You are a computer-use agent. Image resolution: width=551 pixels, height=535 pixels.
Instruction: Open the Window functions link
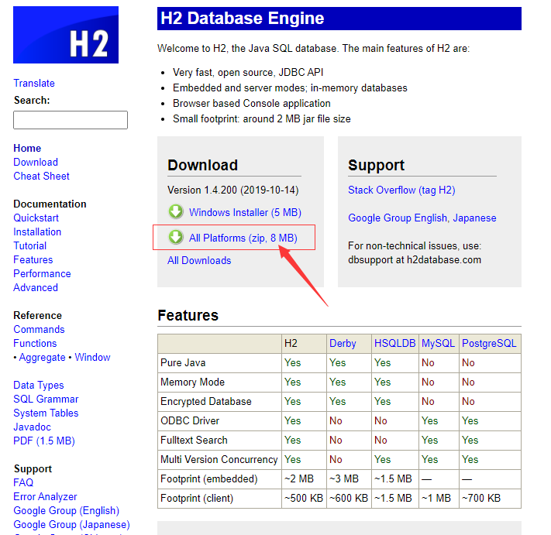(x=92, y=358)
